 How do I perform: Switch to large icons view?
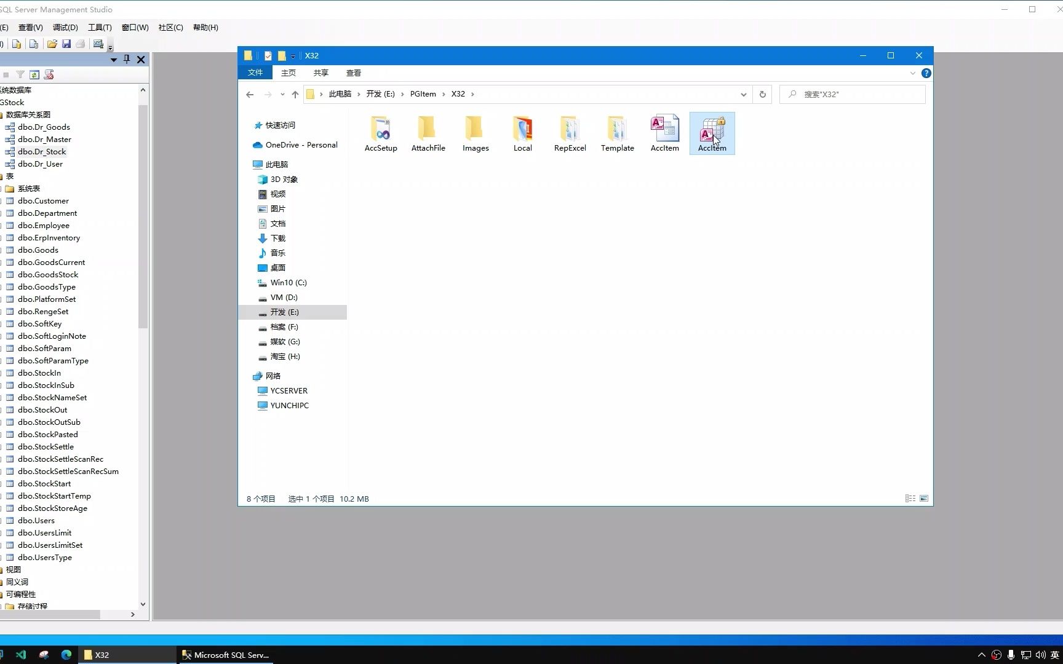pos(924,499)
